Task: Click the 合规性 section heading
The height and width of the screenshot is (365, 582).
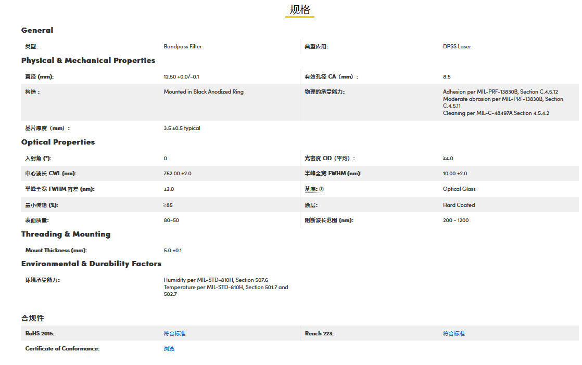Action: click(33, 318)
